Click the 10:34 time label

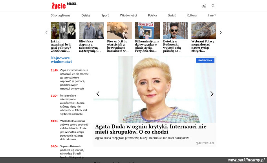click(54, 121)
